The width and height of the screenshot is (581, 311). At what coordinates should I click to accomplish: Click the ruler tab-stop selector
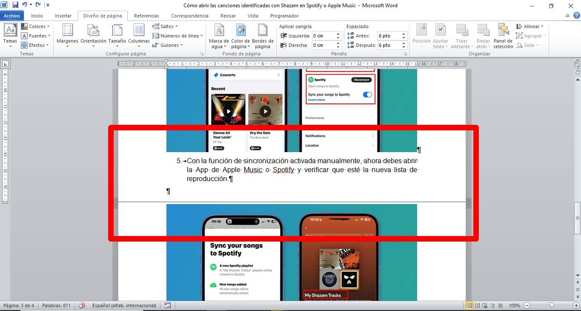(5, 64)
